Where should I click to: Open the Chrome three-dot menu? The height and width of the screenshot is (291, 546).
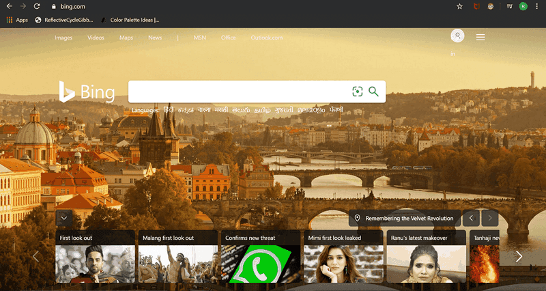[536, 6]
